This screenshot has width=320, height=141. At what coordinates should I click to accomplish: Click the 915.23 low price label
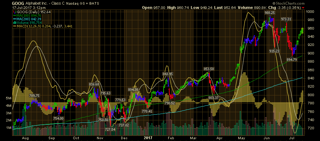[274, 51]
